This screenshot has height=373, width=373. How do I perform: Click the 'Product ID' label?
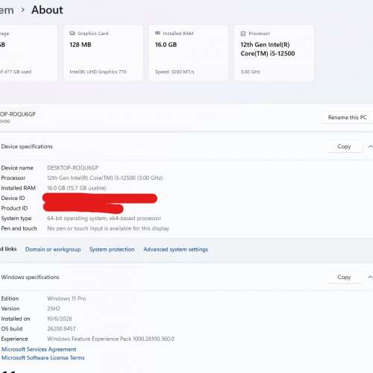coord(14,208)
